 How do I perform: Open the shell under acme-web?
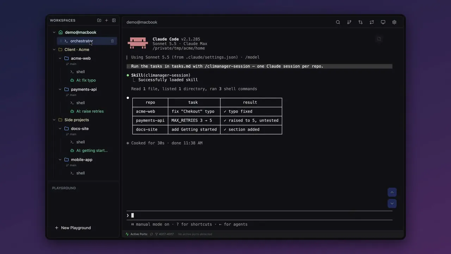pyautogui.click(x=80, y=72)
